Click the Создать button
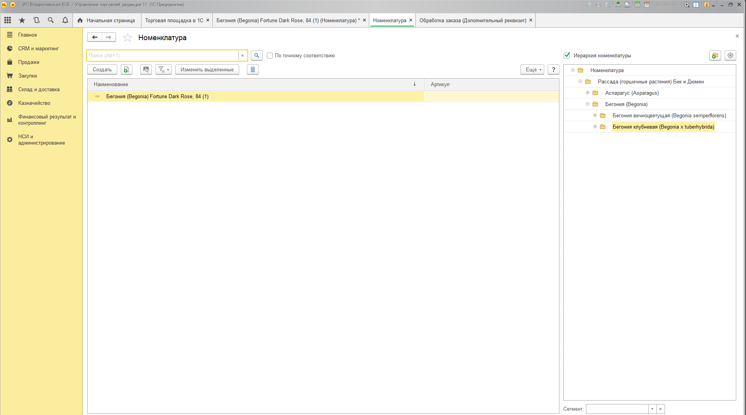Viewport: 746px width, 415px height. click(102, 69)
